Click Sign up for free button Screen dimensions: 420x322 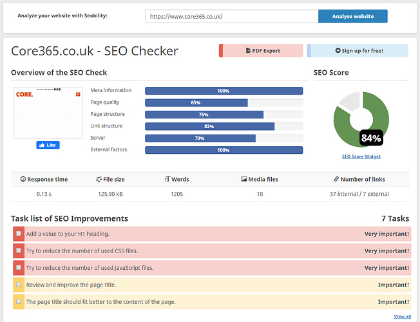tap(358, 51)
